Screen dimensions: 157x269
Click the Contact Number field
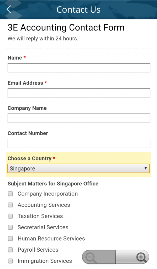coord(78,143)
